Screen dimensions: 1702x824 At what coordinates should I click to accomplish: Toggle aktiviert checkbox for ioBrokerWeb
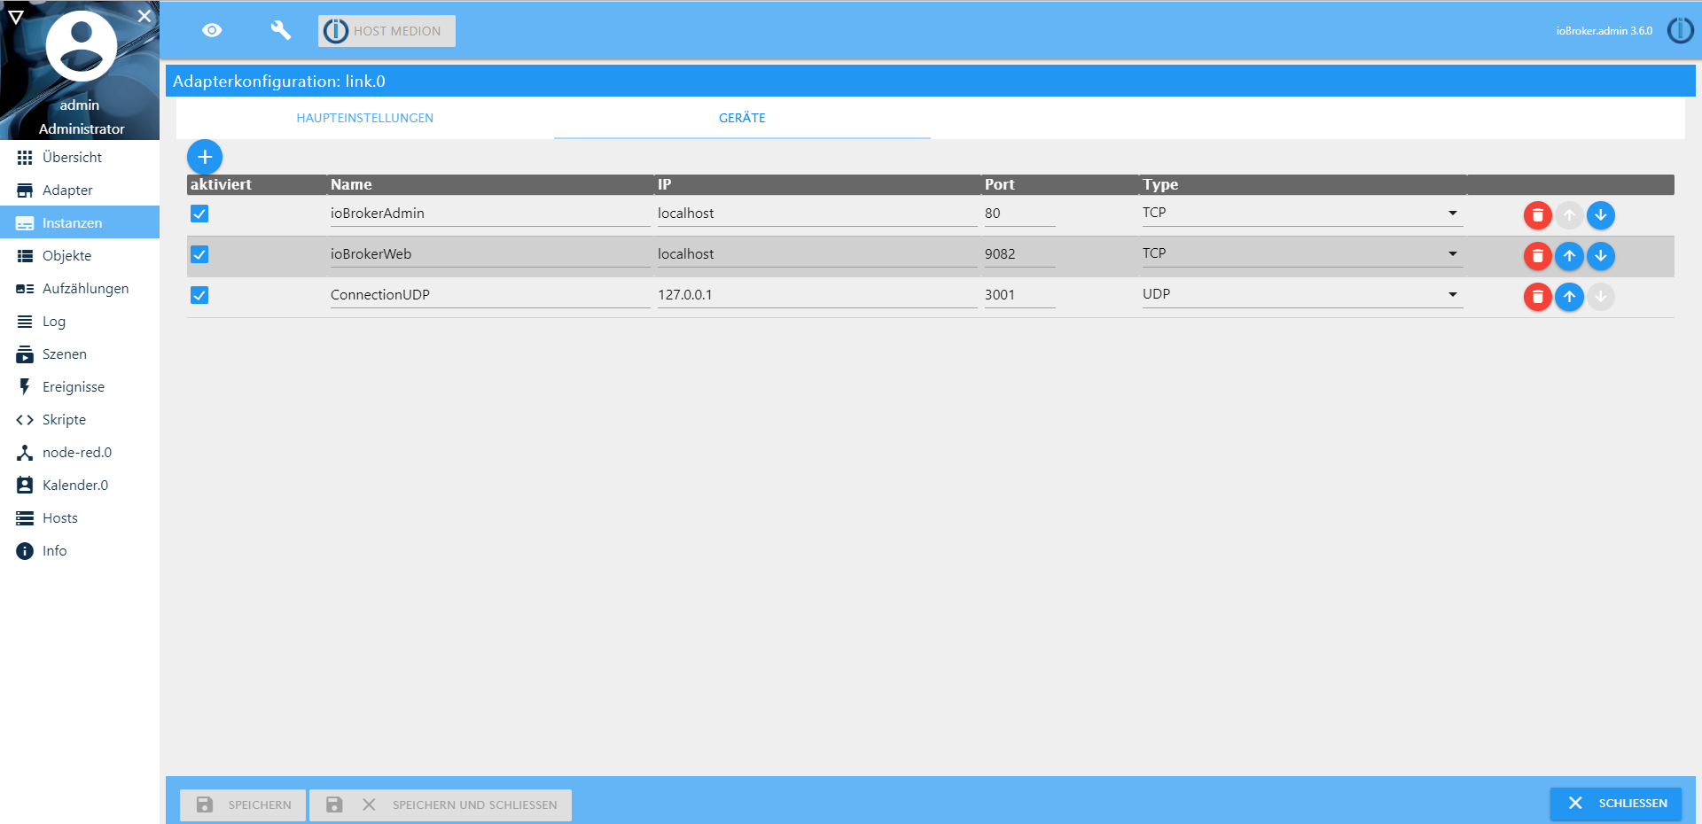pos(199,254)
